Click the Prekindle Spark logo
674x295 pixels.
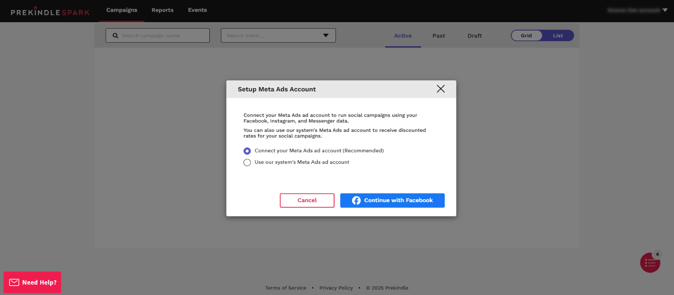tap(50, 12)
